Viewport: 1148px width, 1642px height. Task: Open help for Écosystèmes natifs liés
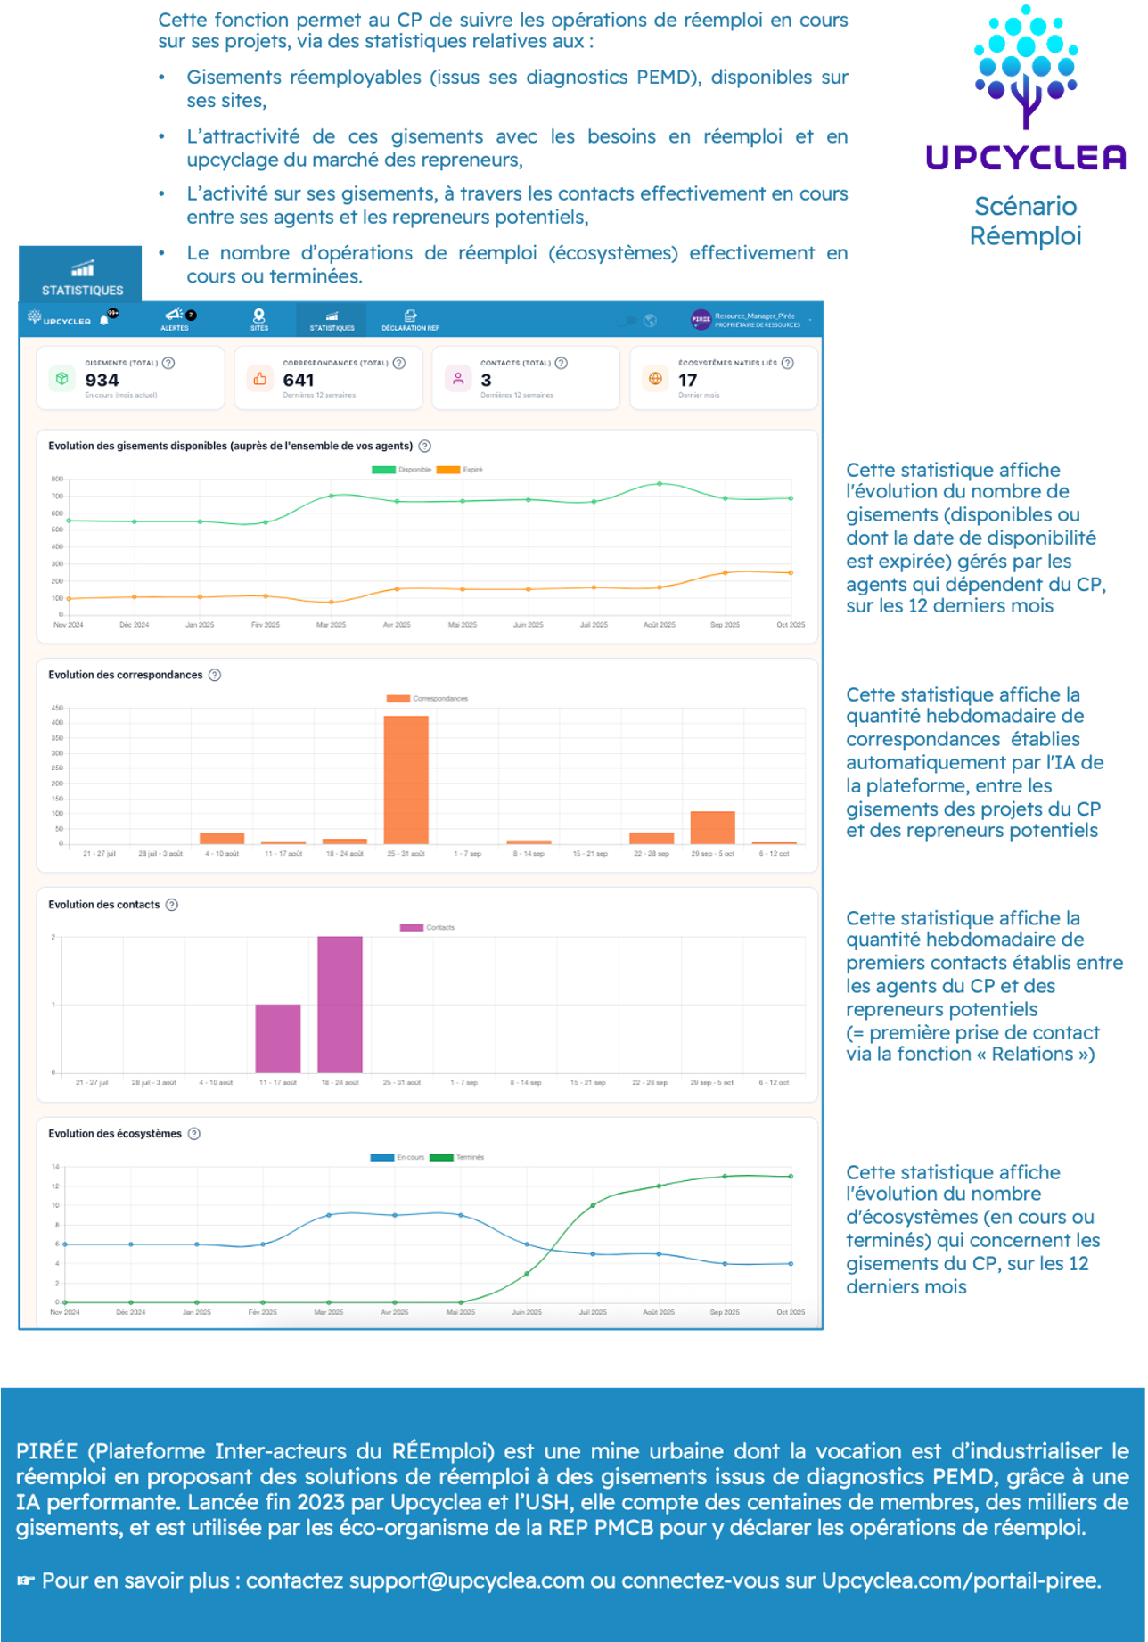(788, 363)
